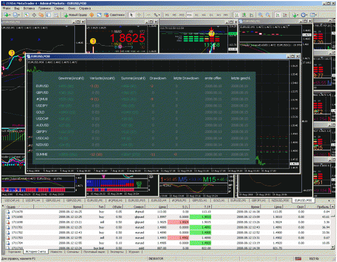337x262 pixels.
Task: Open the Торговля terminal tab
Action: [x=15, y=252]
